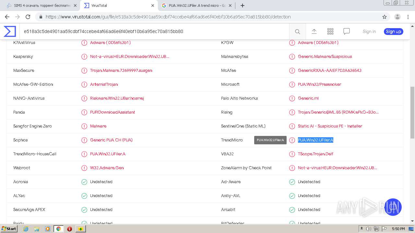Click the search magnifier icon
Image resolution: width=415 pixels, height=233 pixels.
297,31
